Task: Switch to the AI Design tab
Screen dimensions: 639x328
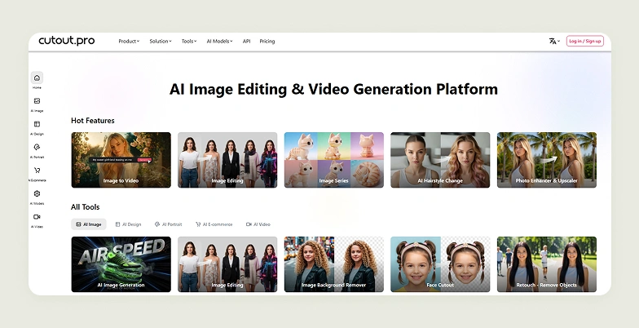Action: point(129,224)
